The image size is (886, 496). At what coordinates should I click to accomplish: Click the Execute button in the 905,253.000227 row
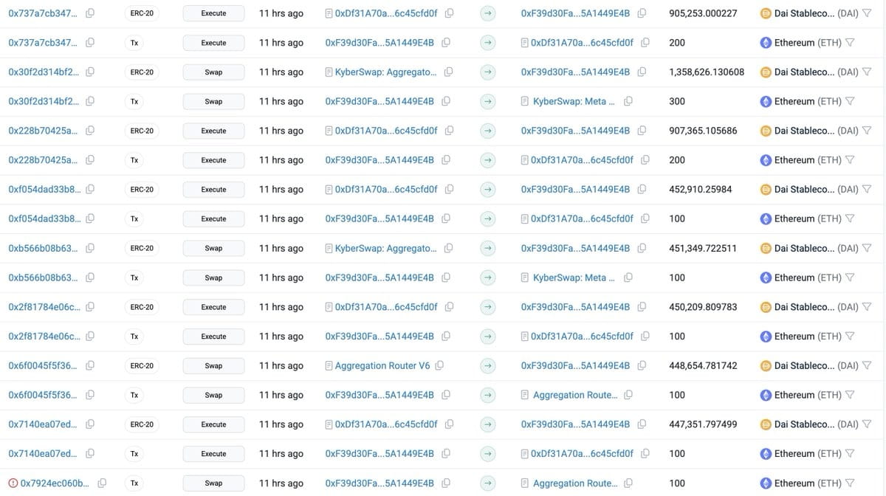[213, 13]
